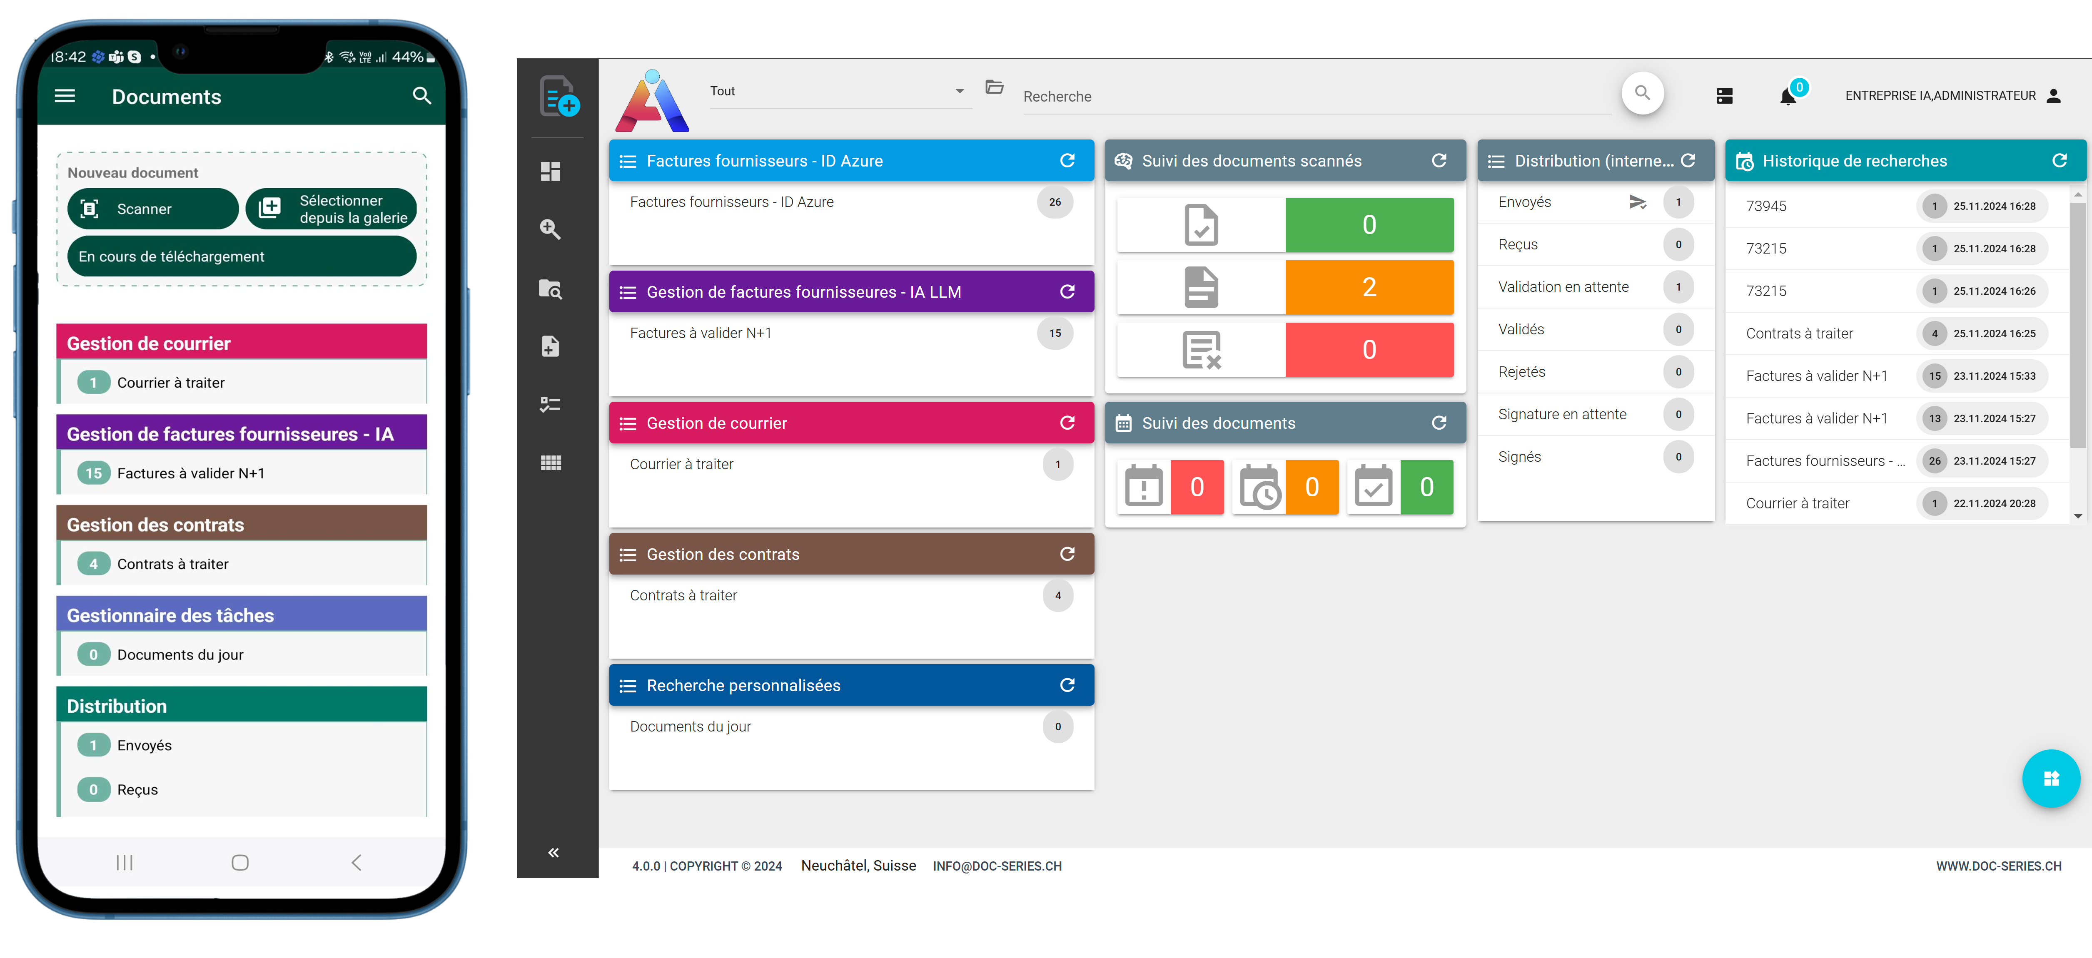Open Courrier à traiter in desktop panel
This screenshot has height=958, width=2092.
(x=851, y=464)
